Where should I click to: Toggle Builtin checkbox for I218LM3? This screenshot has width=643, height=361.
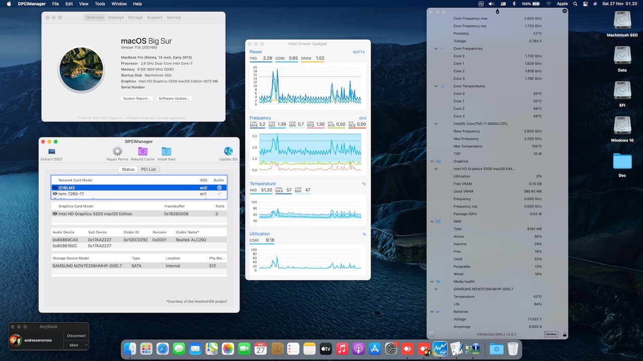(x=219, y=188)
